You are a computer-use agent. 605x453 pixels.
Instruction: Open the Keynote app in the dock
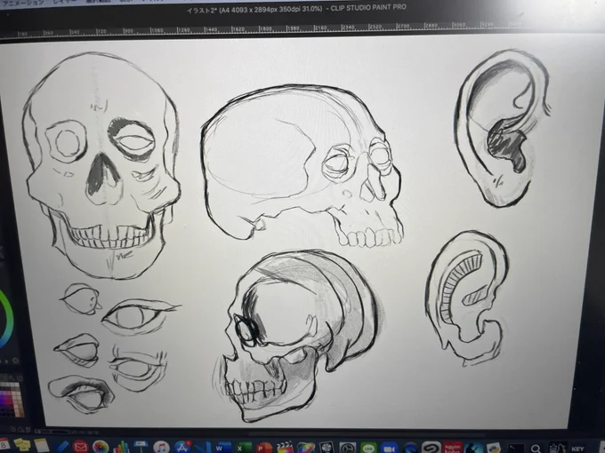(141, 447)
